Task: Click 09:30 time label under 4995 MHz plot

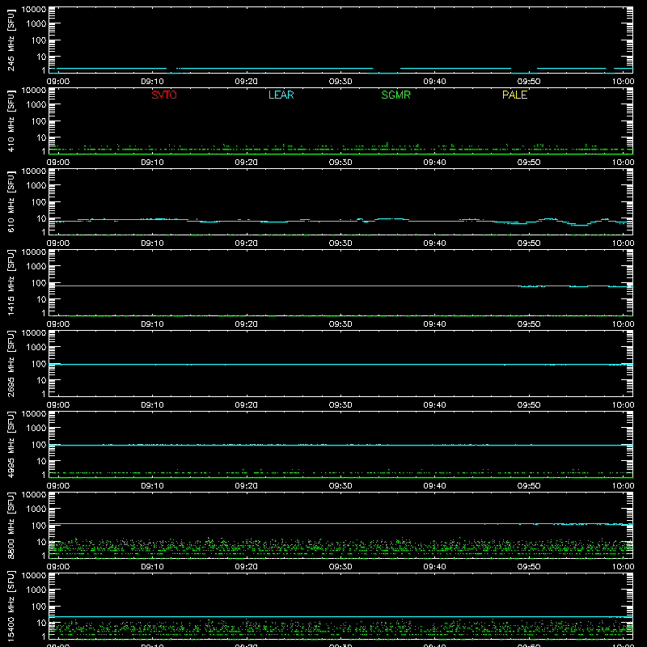Action: click(340, 486)
